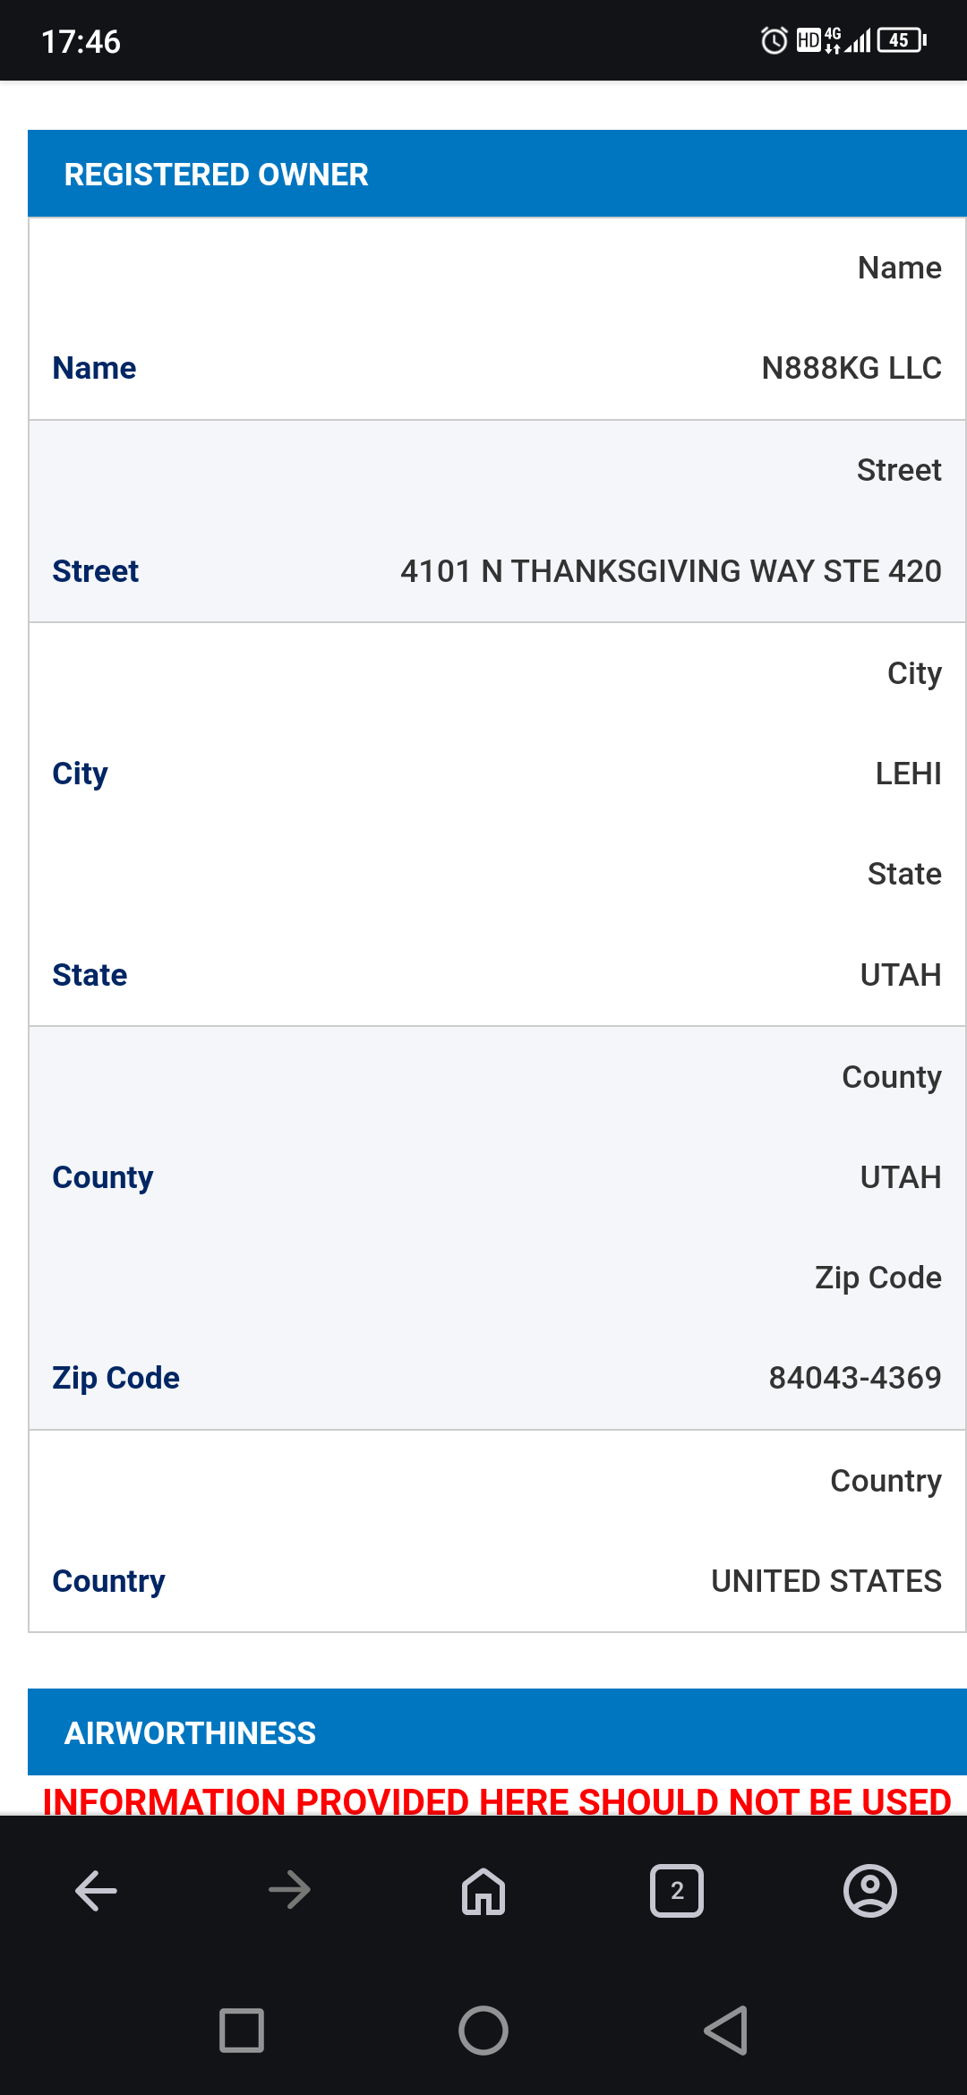Viewport: 967px width, 2095px height.
Task: Tap the city value LEHI
Action: [908, 774]
